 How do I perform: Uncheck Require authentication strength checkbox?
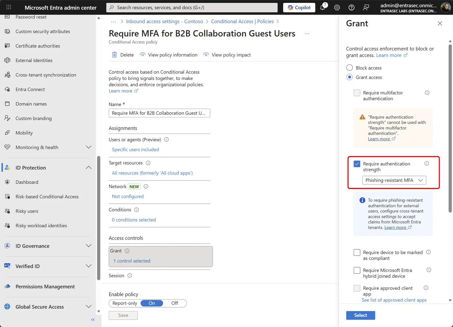pyautogui.click(x=357, y=164)
